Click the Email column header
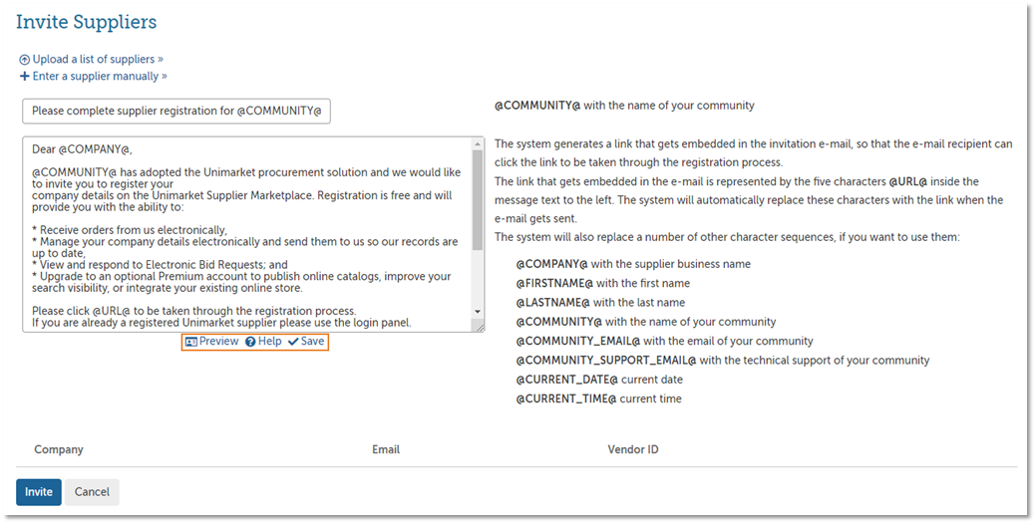 [386, 449]
